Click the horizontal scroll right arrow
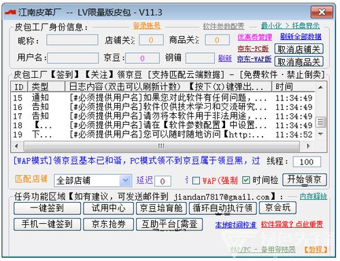The width and height of the screenshot is (340, 261). click(308, 146)
